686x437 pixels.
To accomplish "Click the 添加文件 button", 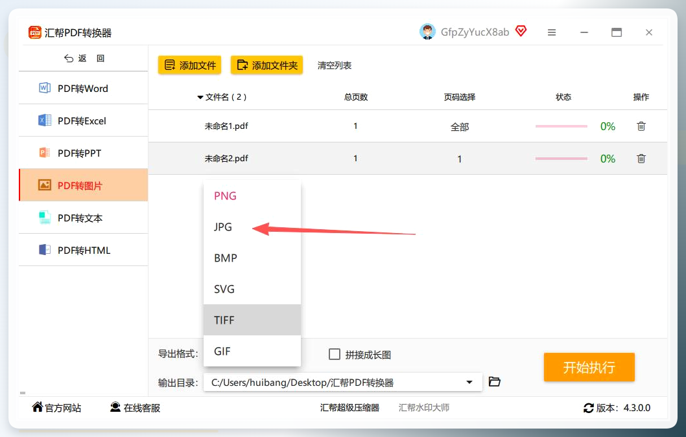I will (189, 65).
